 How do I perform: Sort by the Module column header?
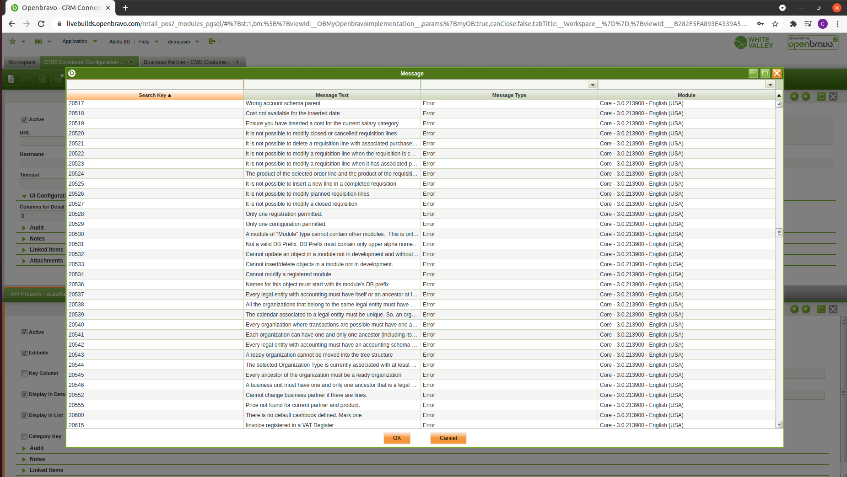click(686, 95)
